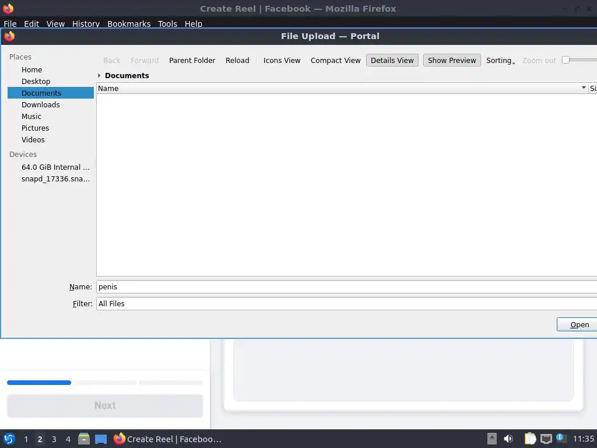This screenshot has width=597, height=448.
Task: Select Videos in Places
Action: [51, 140]
